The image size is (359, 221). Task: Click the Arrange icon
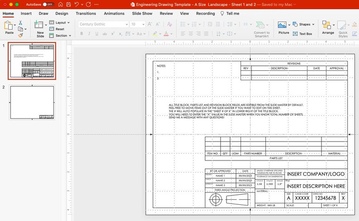click(326, 25)
